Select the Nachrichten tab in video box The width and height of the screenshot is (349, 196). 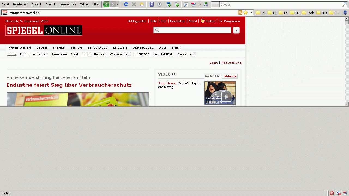[213, 76]
